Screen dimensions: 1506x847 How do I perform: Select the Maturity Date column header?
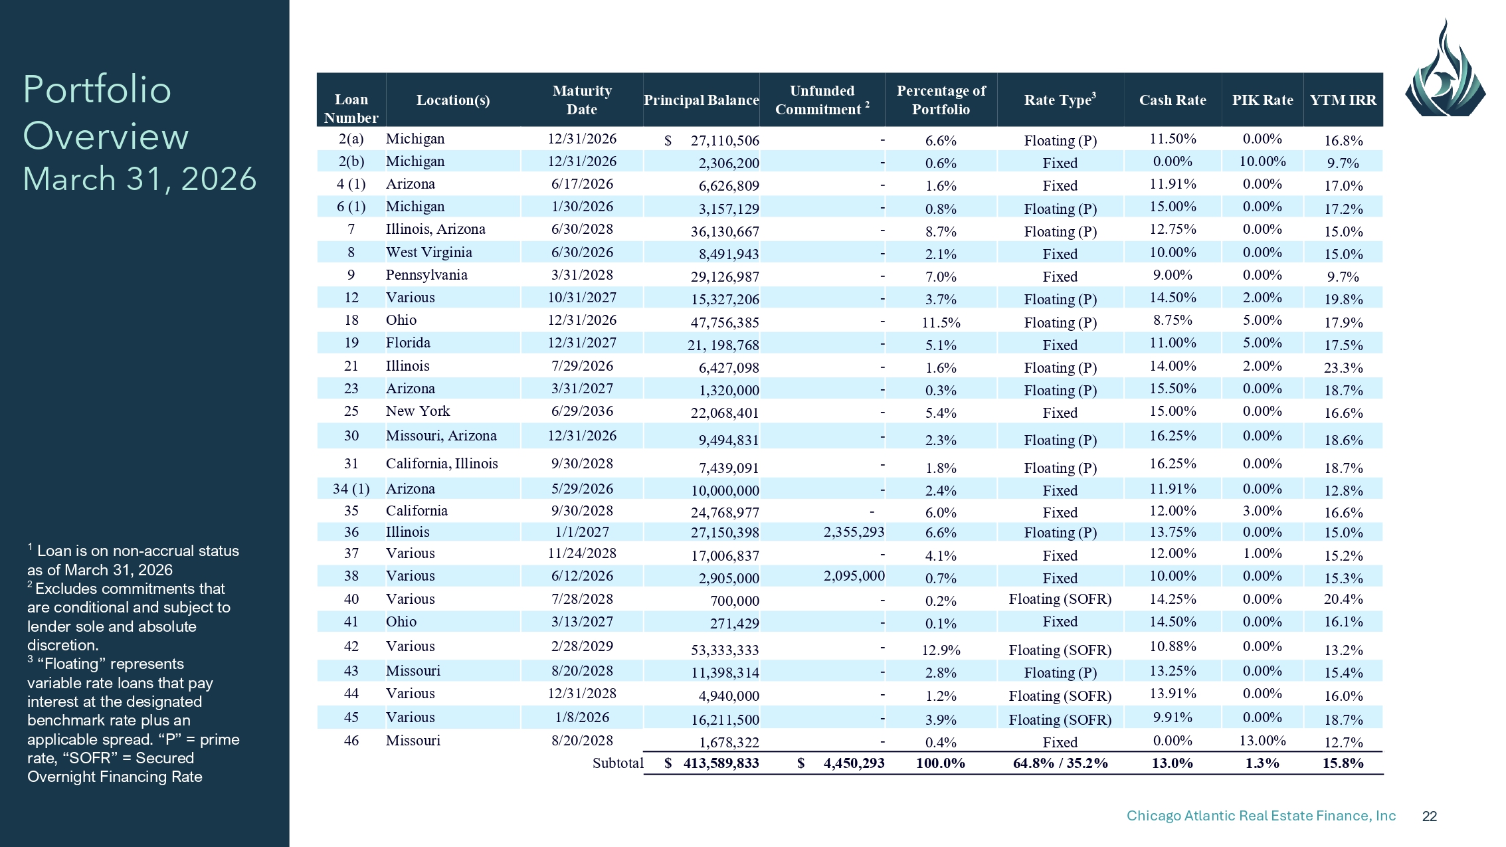pos(582,100)
